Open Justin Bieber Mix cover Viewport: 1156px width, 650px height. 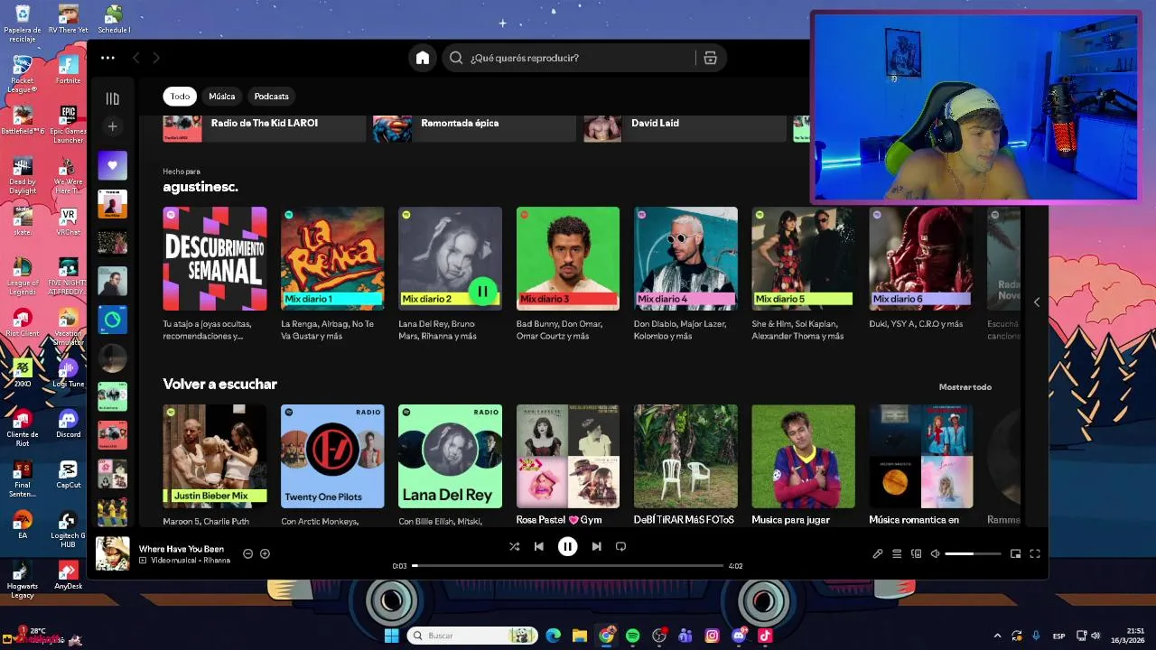pyautogui.click(x=215, y=456)
